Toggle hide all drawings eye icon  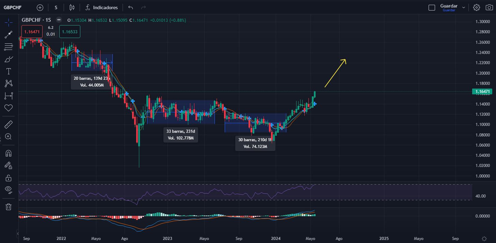pyautogui.click(x=9, y=190)
